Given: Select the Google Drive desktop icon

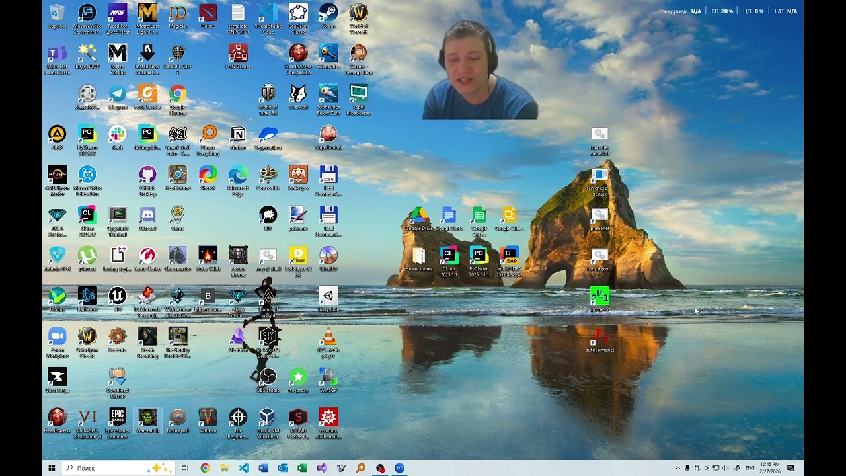Looking at the screenshot, I should pos(418,218).
